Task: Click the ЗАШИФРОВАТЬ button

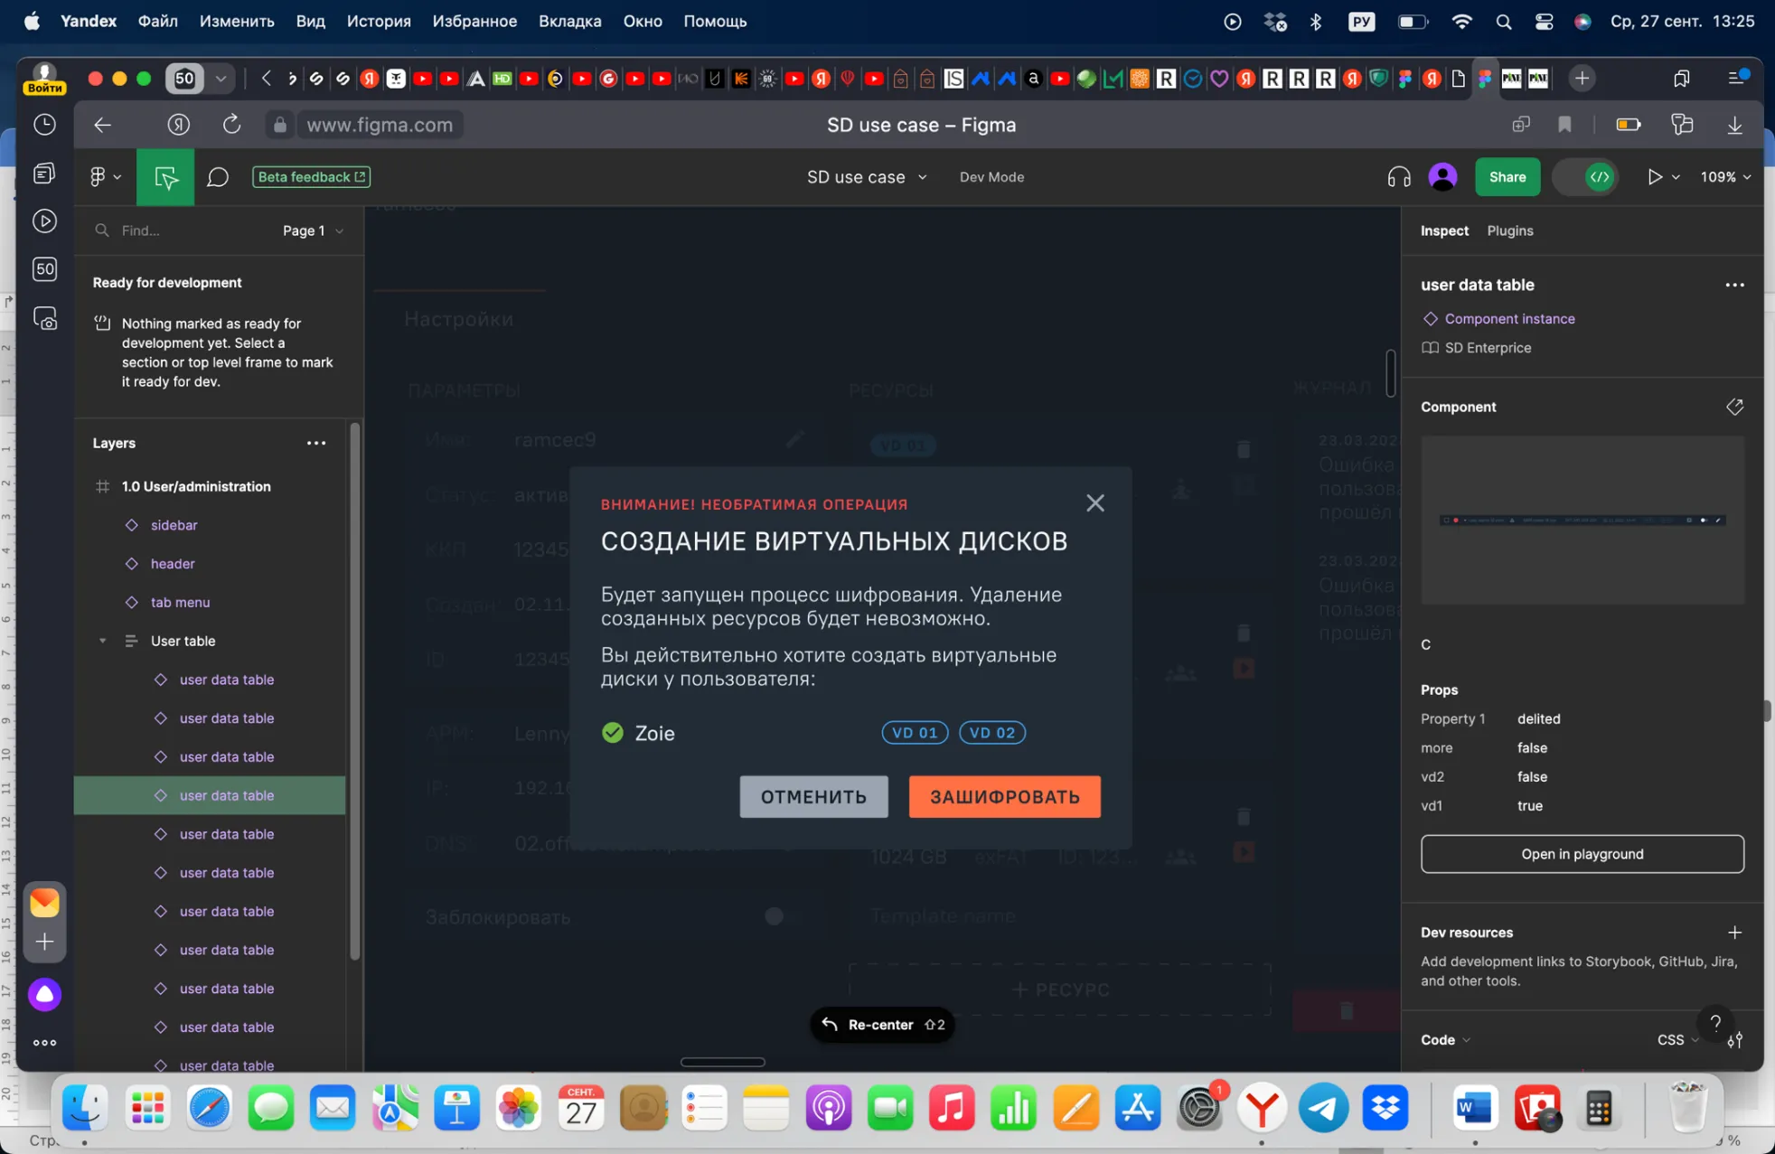Action: [x=1005, y=797]
